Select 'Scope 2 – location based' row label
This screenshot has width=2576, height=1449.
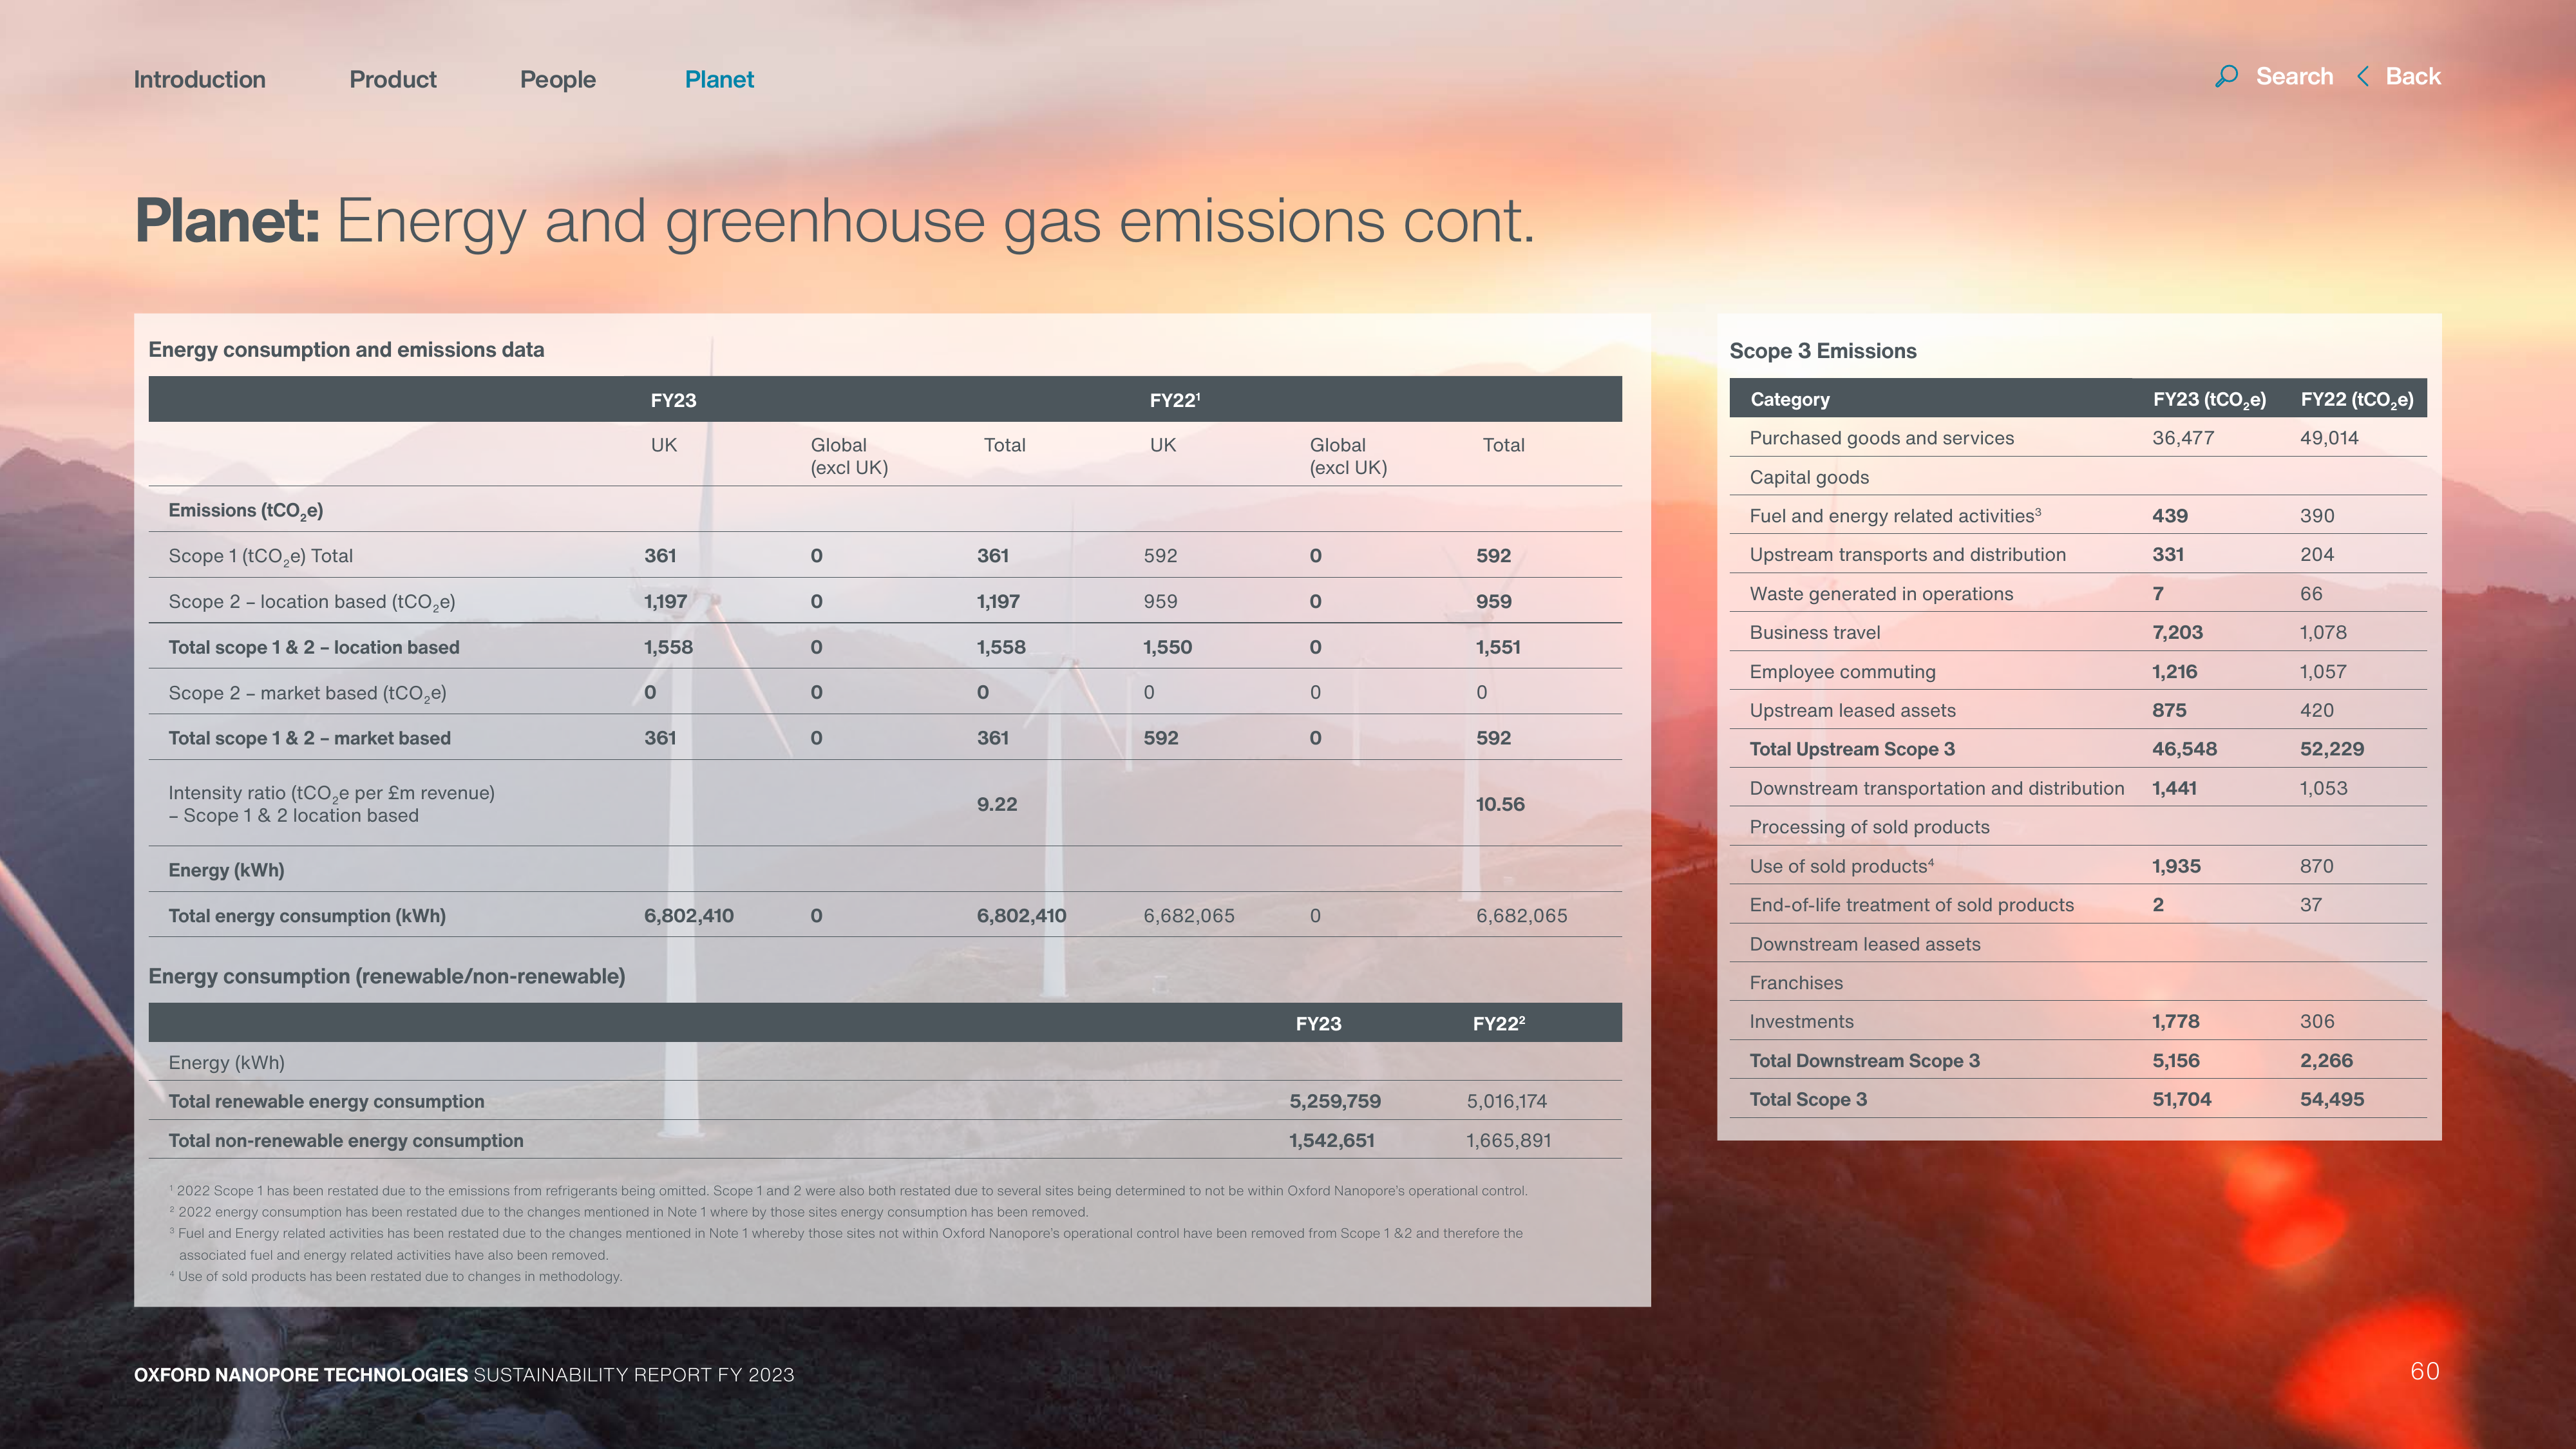(312, 602)
